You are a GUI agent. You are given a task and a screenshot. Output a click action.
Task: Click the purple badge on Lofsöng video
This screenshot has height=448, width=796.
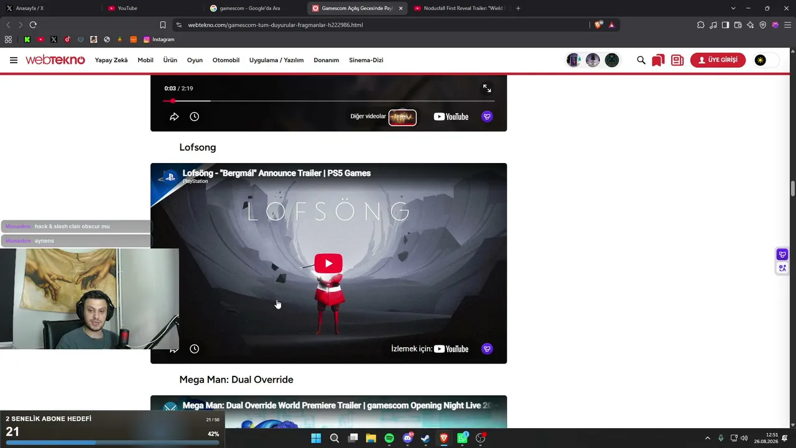pyautogui.click(x=487, y=349)
